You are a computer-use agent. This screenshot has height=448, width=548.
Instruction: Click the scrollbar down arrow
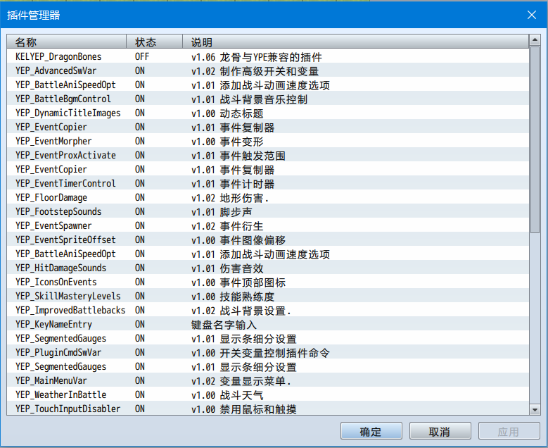click(535, 409)
